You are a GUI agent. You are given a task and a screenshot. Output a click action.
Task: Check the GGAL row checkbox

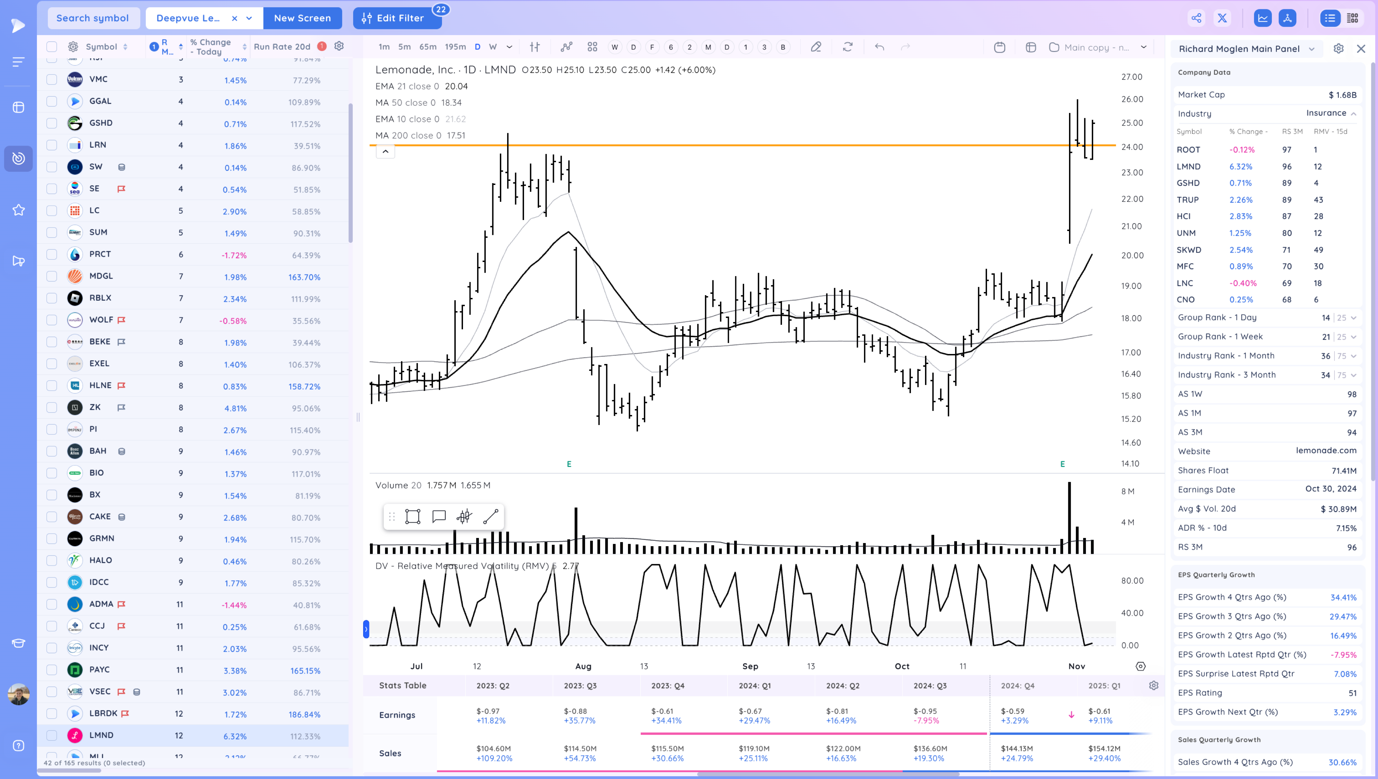click(52, 101)
